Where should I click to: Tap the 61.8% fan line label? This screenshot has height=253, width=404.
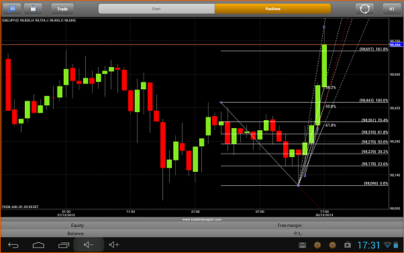click(x=331, y=125)
